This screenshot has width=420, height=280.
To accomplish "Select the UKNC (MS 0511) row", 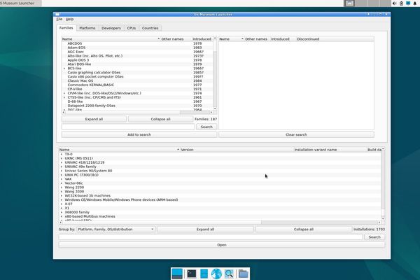I will coord(220,158).
